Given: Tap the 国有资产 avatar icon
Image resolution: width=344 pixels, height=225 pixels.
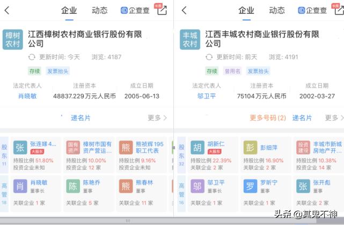Looking at the screenshot, I should point(73,148).
